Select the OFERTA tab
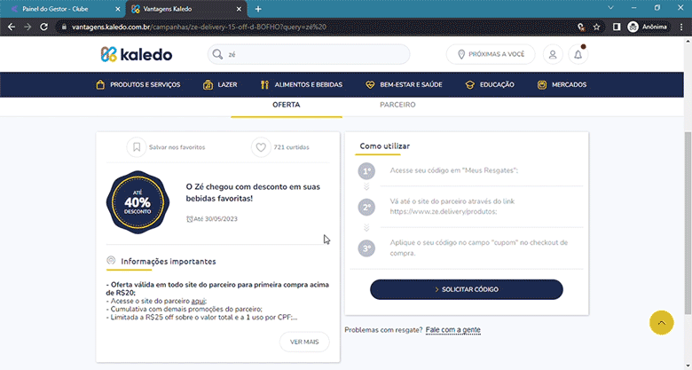Viewport: 692px width, 370px height. tap(286, 105)
